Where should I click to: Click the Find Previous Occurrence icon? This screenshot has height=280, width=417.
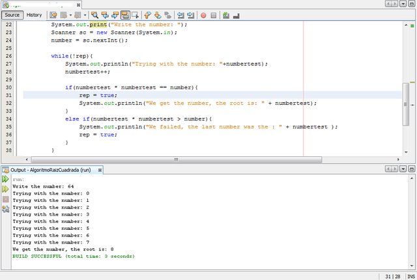[x=105, y=15]
